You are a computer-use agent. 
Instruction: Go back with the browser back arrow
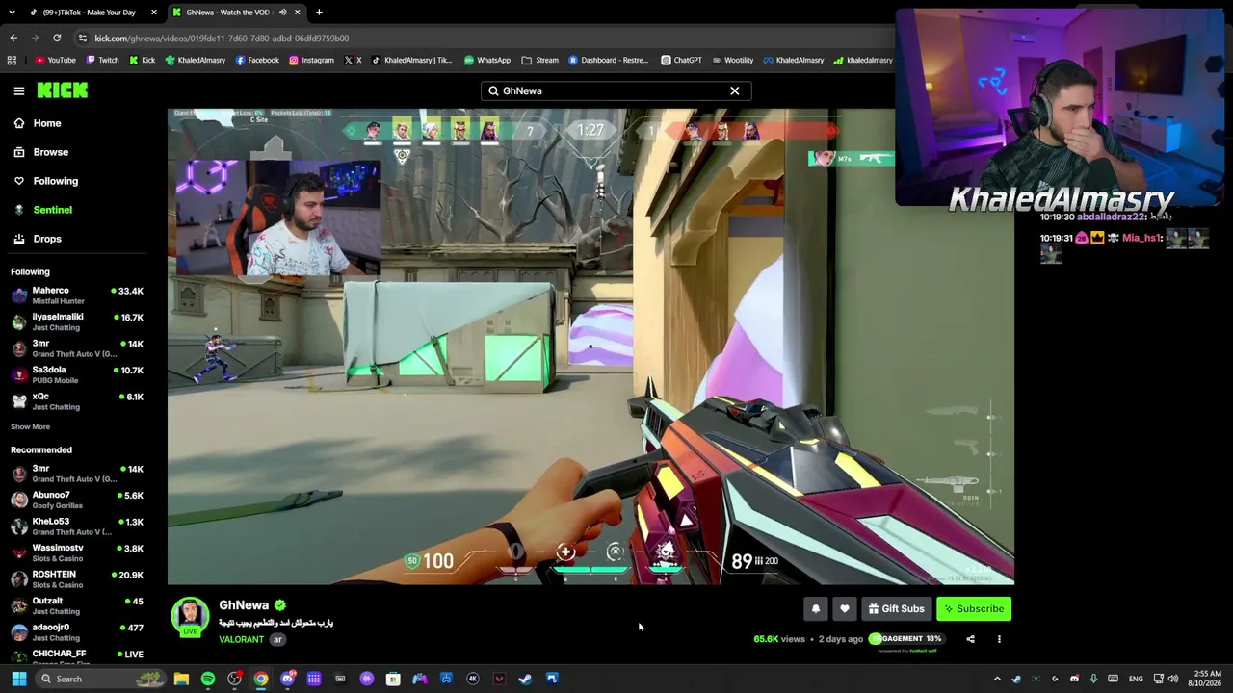pyautogui.click(x=13, y=38)
